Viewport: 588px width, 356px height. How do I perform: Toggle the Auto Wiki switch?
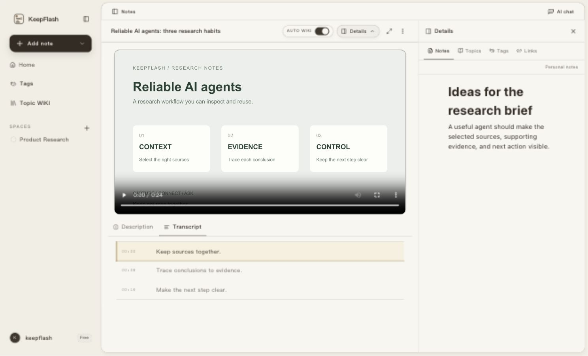point(322,31)
